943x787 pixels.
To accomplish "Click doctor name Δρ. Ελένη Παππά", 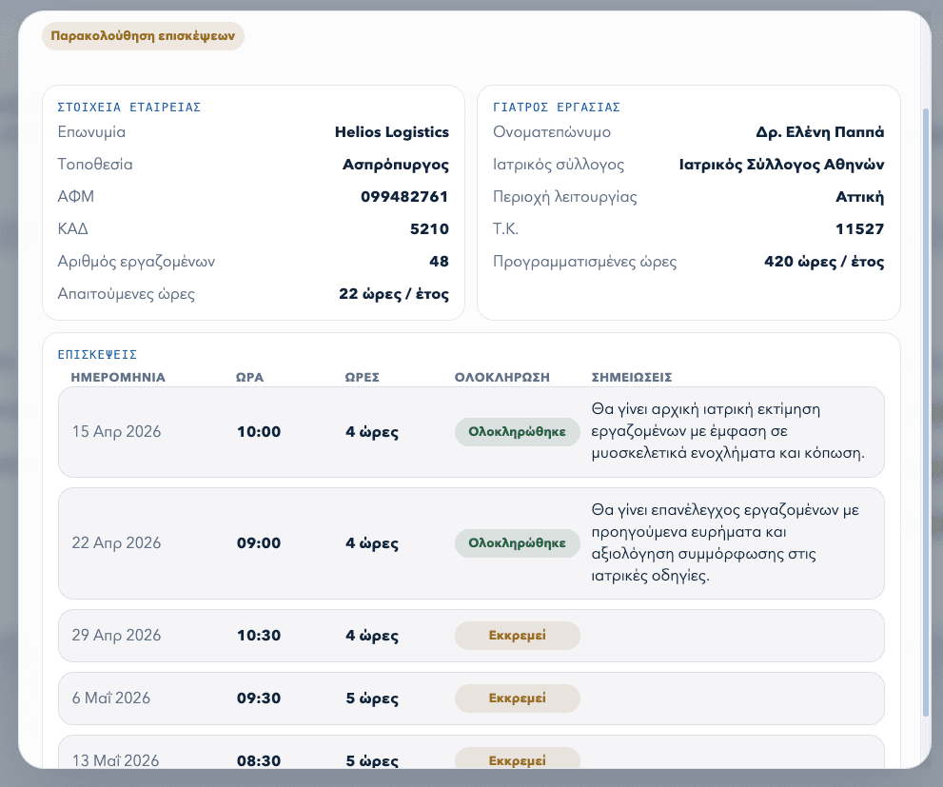I will tap(819, 132).
